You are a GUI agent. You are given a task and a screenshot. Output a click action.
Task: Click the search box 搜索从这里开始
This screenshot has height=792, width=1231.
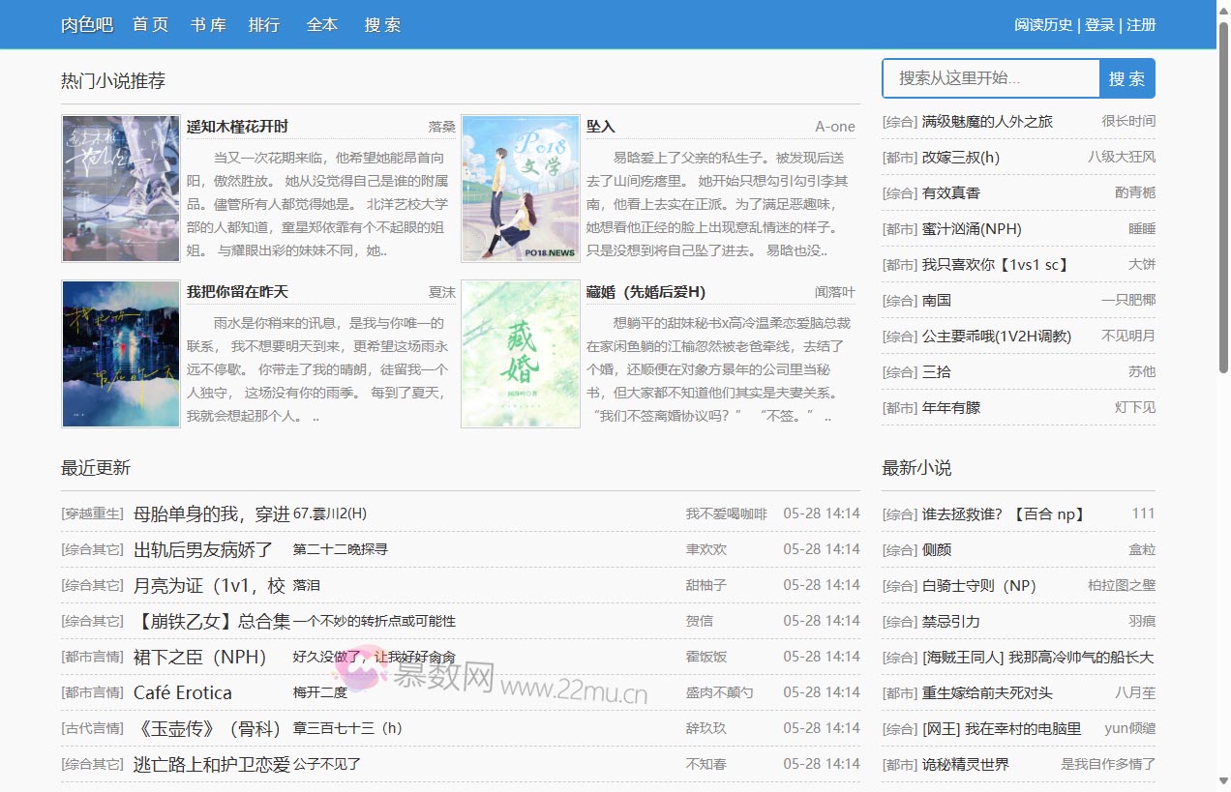tap(990, 78)
